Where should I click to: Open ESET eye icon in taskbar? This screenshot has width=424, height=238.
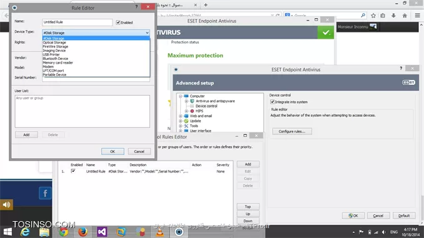point(179,232)
